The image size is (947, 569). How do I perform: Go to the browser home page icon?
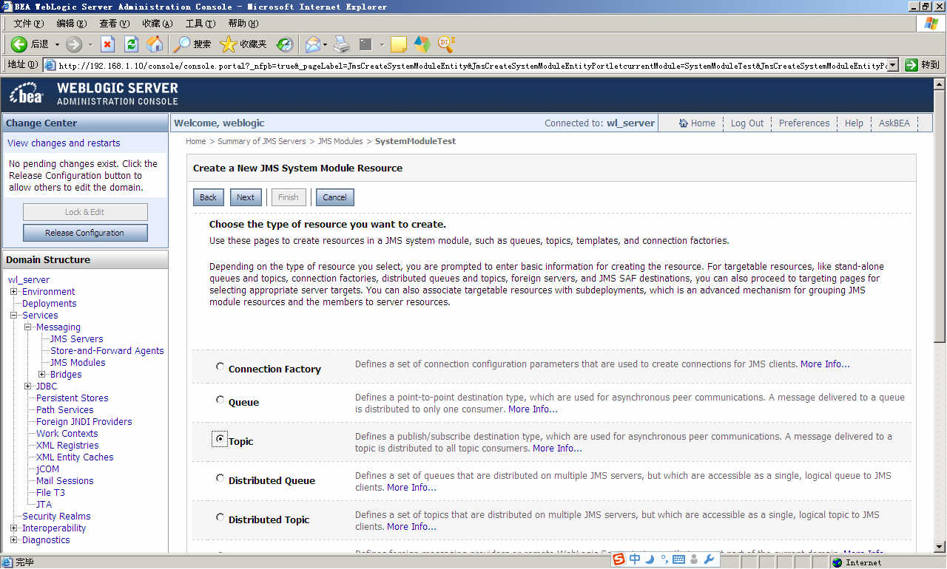pyautogui.click(x=155, y=44)
